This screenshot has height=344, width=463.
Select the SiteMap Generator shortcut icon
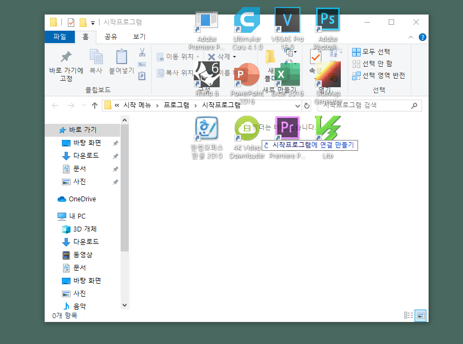click(328, 75)
